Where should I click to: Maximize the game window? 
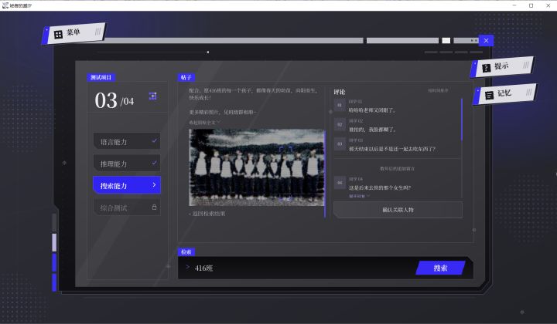[x=531, y=5]
